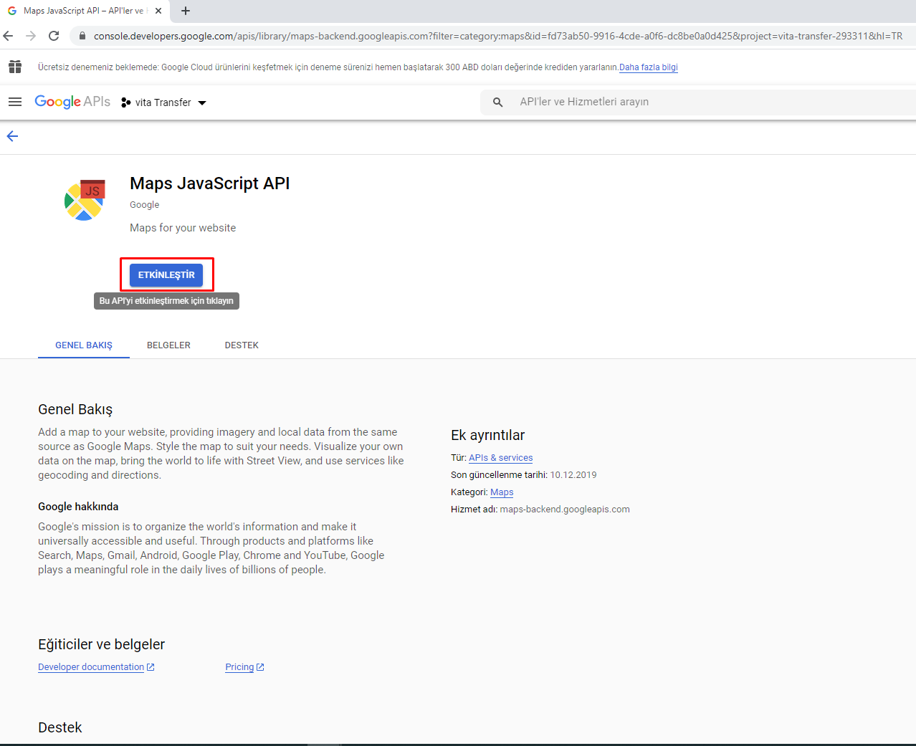Click the Google APIs logo
Screen dimensions: 916x746
pos(72,102)
